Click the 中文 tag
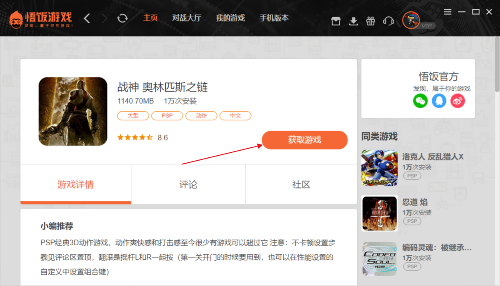Viewport: 500px width, 286px height. point(235,116)
